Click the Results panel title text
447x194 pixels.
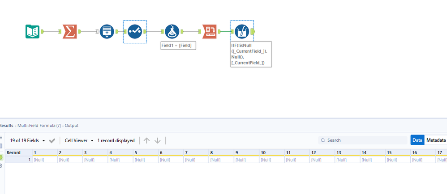click(39, 126)
